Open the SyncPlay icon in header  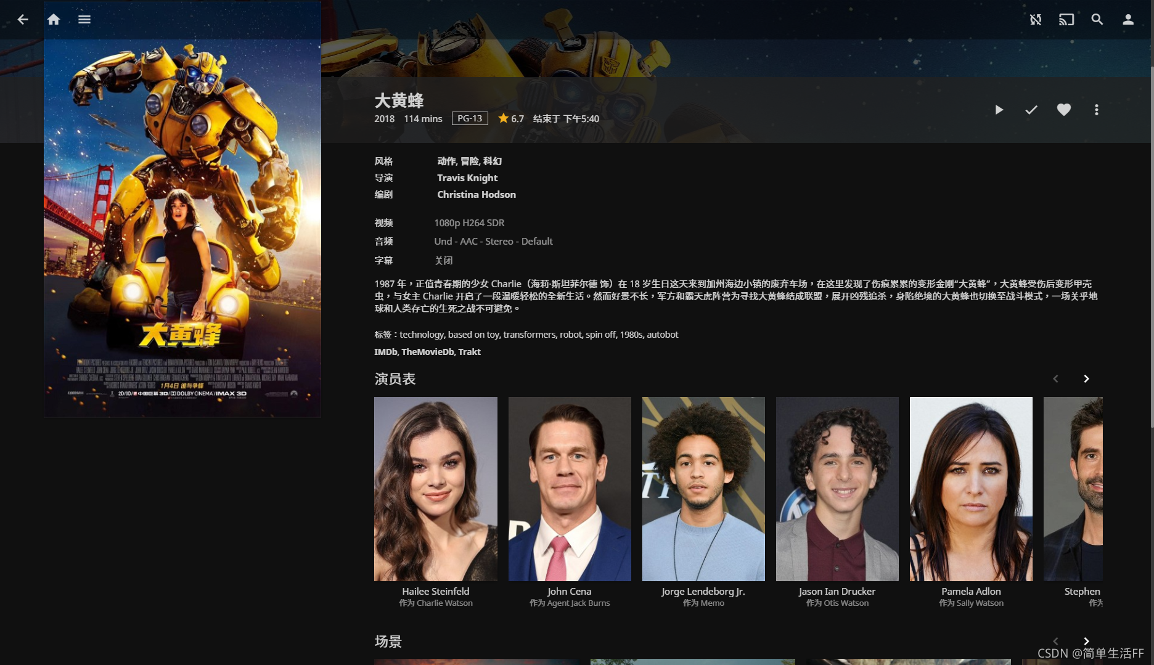[x=1036, y=20]
